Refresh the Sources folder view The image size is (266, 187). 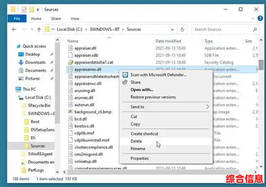[x=182, y=29]
